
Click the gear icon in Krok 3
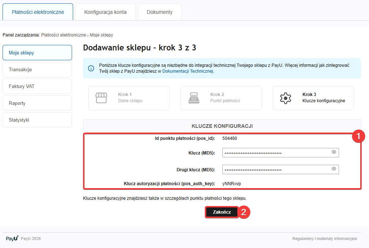(286, 98)
